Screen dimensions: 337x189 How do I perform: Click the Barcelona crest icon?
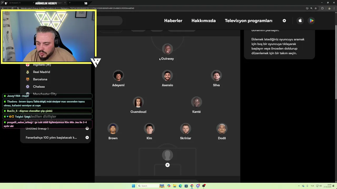pyautogui.click(x=28, y=79)
